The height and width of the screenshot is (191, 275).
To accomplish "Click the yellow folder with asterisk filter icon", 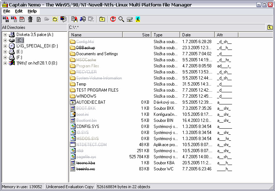I will [x=102, y=19].
